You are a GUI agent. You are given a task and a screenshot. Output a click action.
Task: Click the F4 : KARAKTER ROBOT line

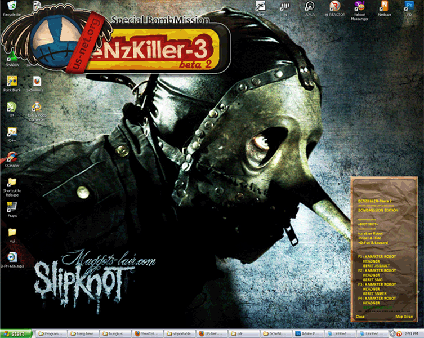click(377, 298)
